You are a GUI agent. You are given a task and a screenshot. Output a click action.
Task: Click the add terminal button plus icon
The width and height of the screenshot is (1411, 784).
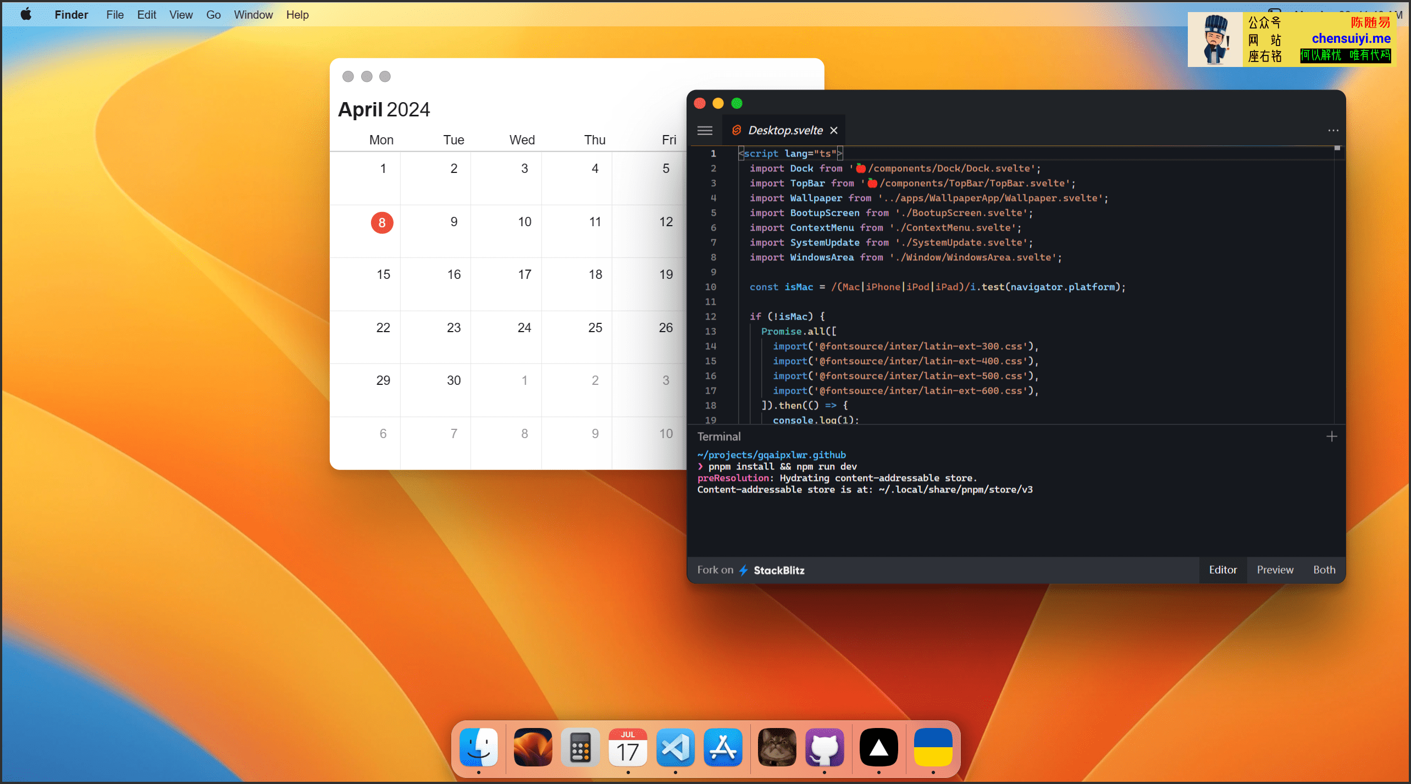click(1332, 436)
